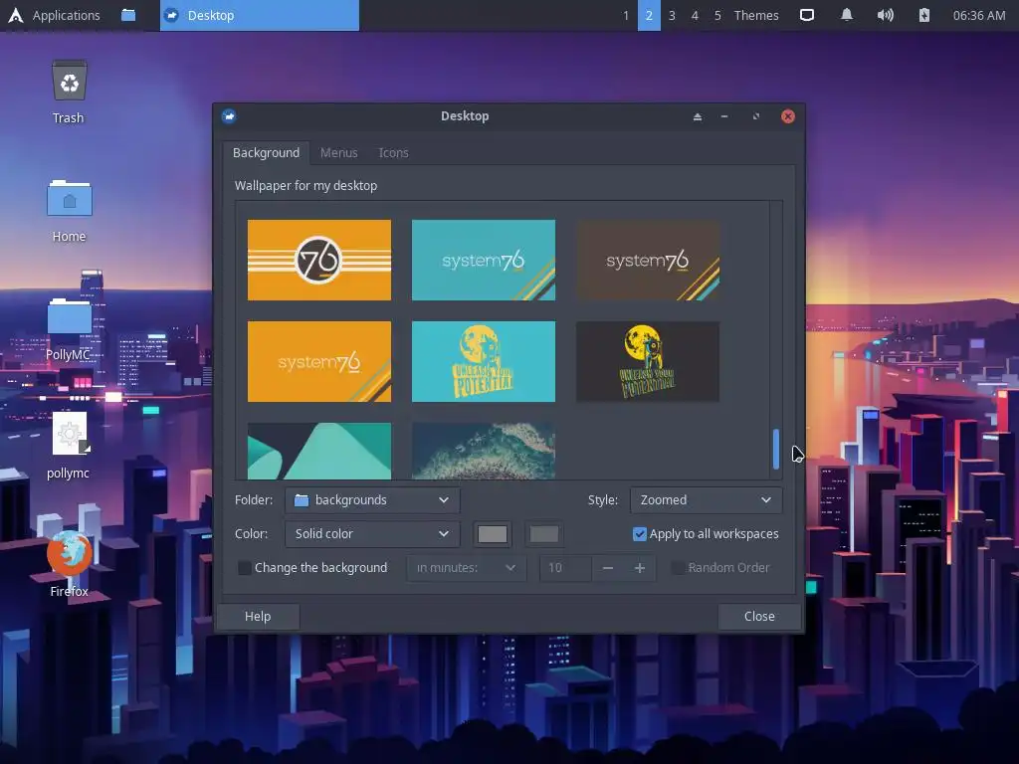Viewport: 1019px width, 764px height.
Task: Open the in minutes dropdown
Action: tap(466, 568)
